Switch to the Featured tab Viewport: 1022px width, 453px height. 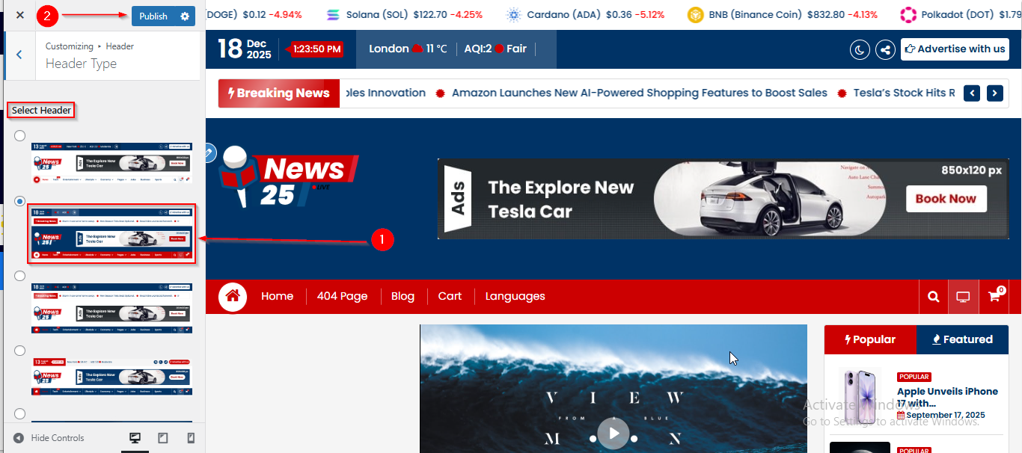click(962, 339)
